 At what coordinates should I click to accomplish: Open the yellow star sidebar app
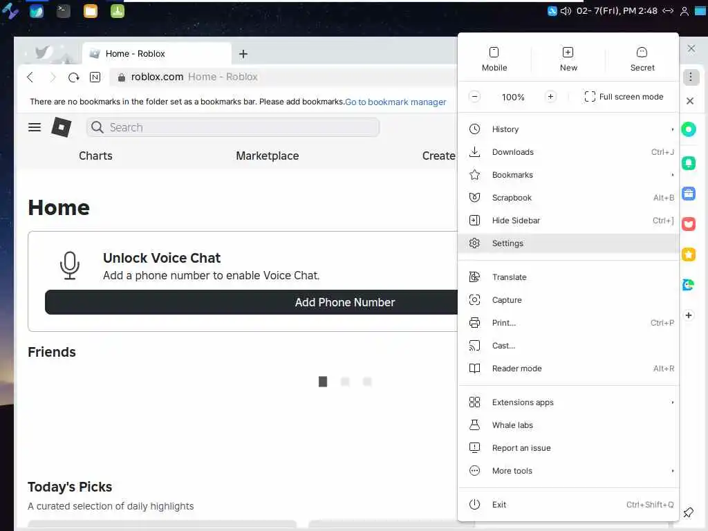[689, 254]
